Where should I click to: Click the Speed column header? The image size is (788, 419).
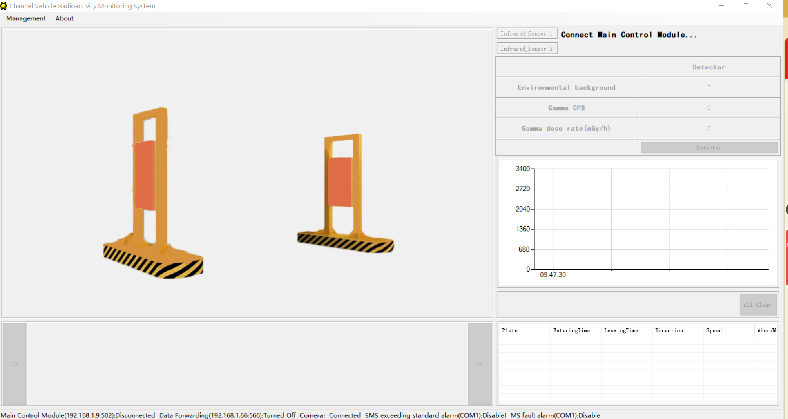pyautogui.click(x=714, y=330)
